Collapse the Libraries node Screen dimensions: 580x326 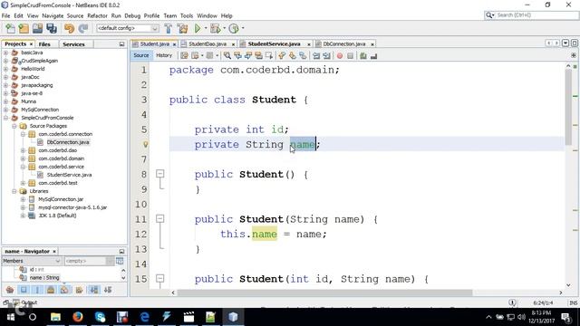(14, 191)
